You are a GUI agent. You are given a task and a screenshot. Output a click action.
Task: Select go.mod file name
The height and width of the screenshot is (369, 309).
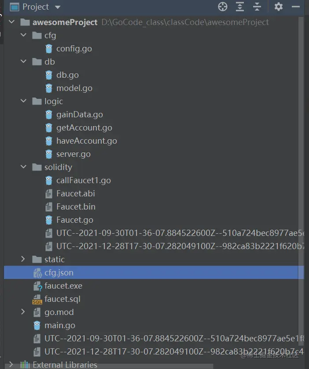point(59,312)
